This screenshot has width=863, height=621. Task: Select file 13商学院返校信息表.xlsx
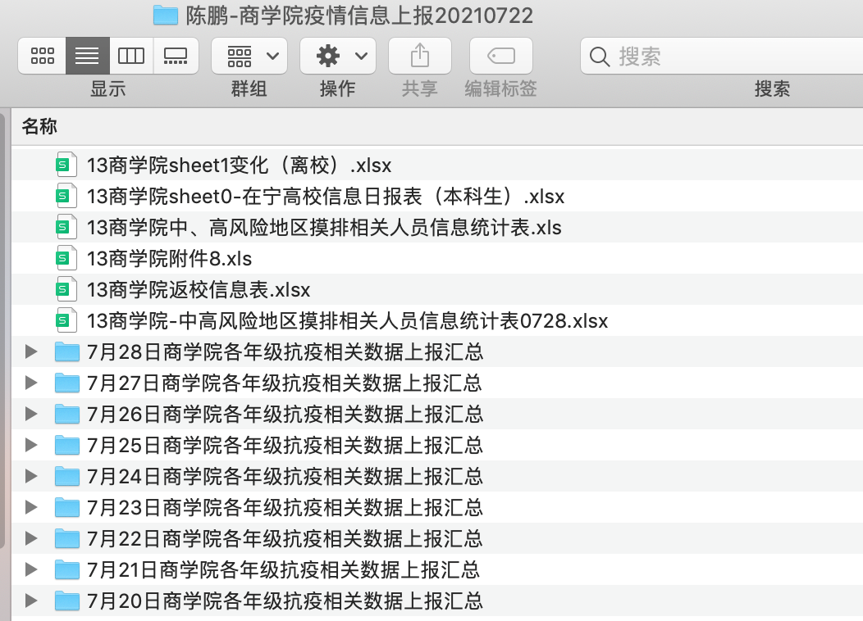[199, 290]
